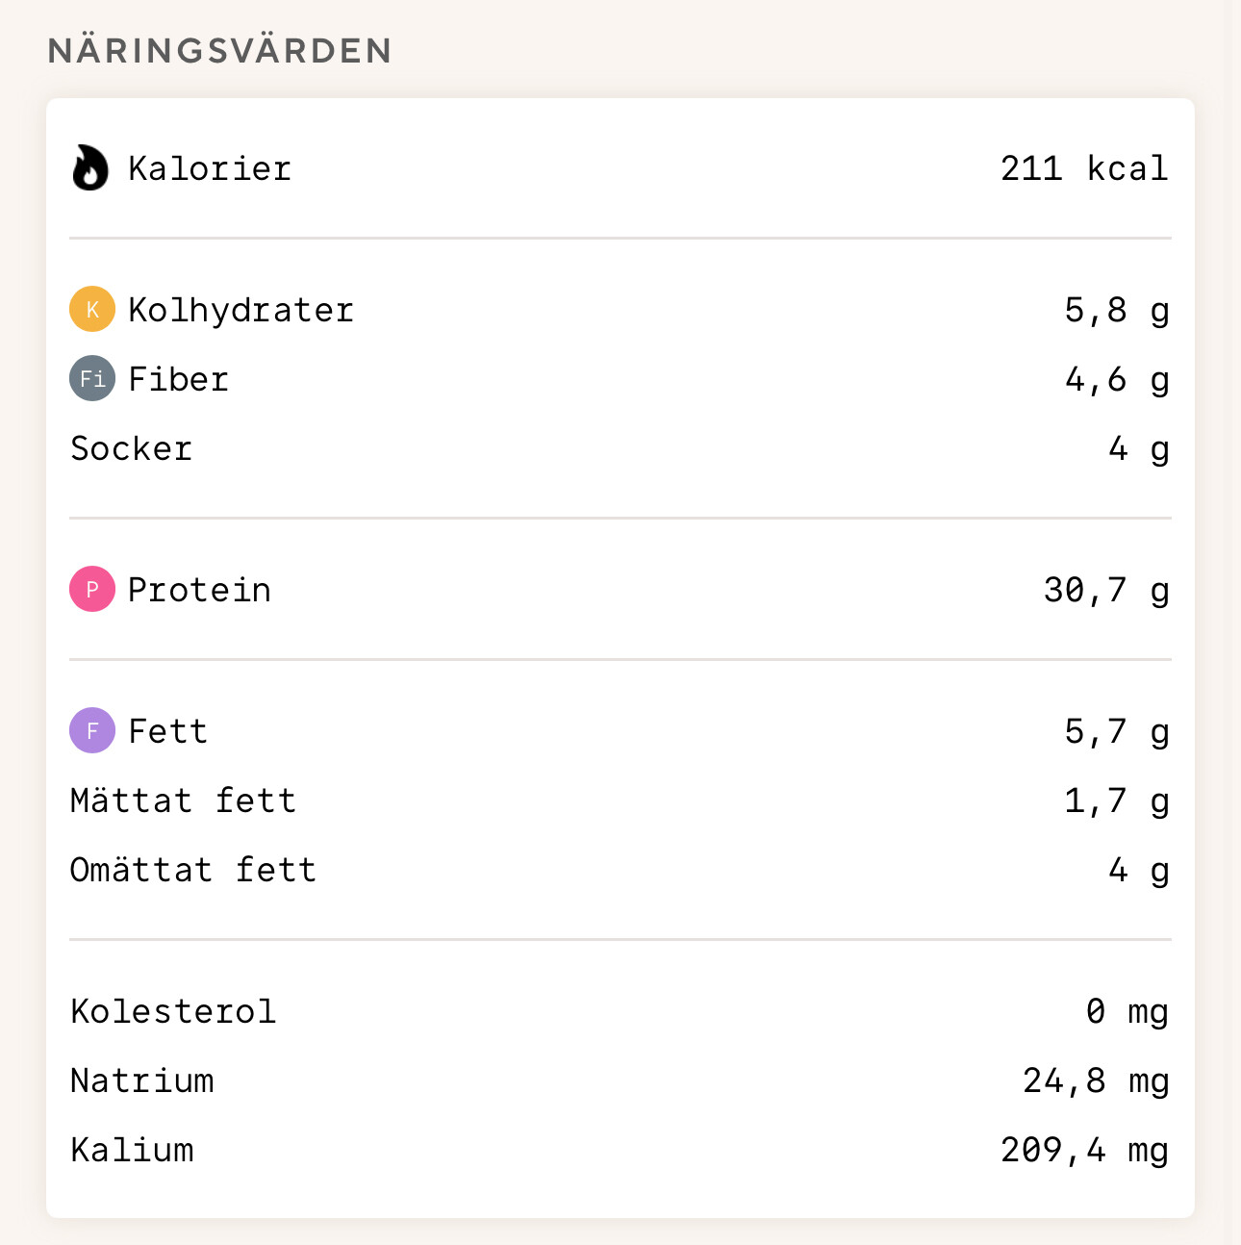This screenshot has width=1241, height=1245.
Task: Select the Kolhydrater row label
Action: (241, 310)
